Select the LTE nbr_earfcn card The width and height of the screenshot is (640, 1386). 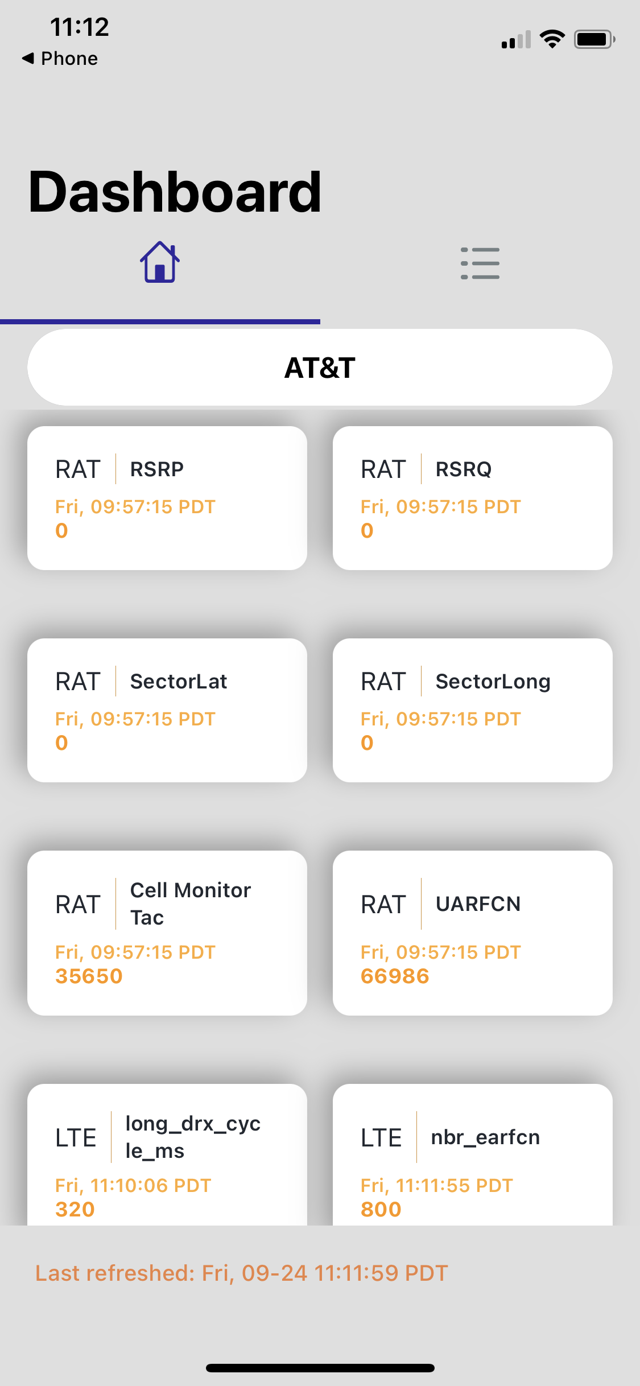pyautogui.click(x=473, y=1154)
